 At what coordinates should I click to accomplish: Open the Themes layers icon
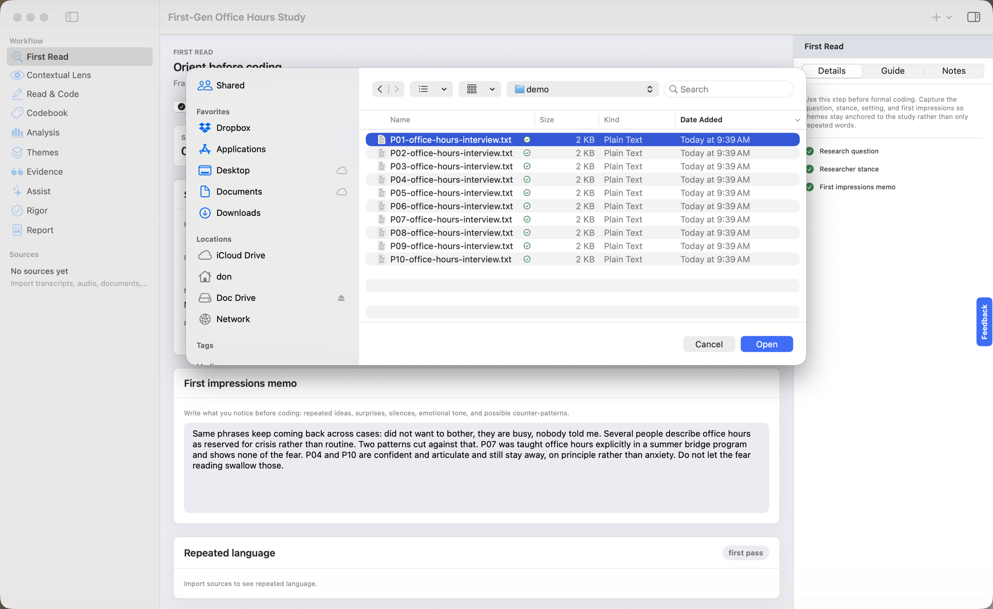(x=17, y=152)
